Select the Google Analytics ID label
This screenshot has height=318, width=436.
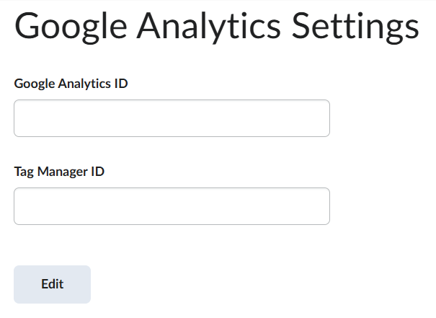pos(71,83)
